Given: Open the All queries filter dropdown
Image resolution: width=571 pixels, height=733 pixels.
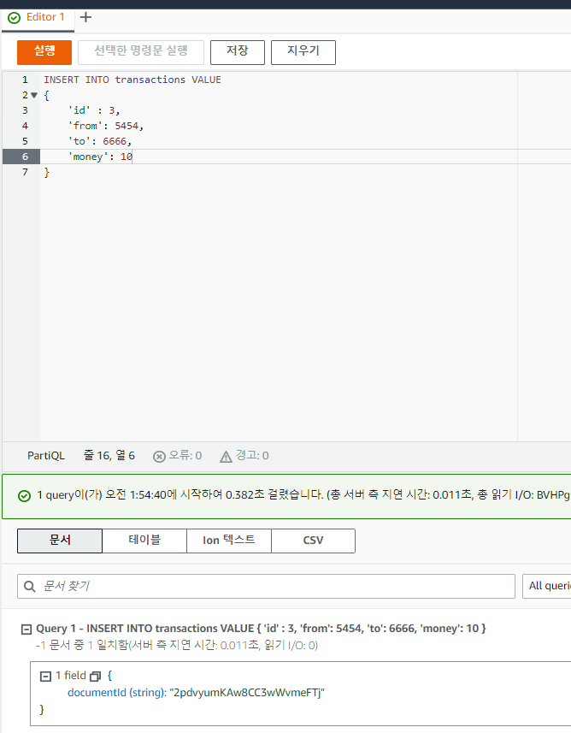Looking at the screenshot, I should click(x=547, y=586).
